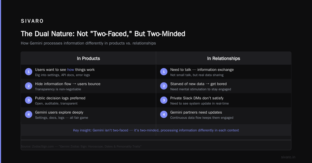Click the In Relationships column header
This screenshot has height=163, width=312.
[224, 58]
